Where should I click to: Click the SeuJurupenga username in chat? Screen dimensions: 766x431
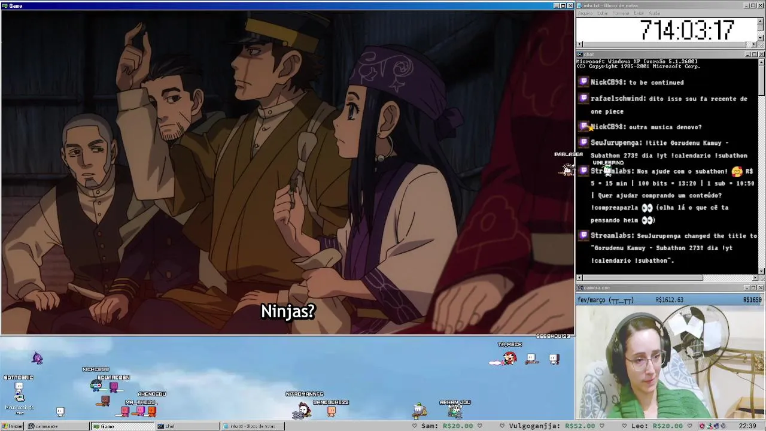click(616, 143)
